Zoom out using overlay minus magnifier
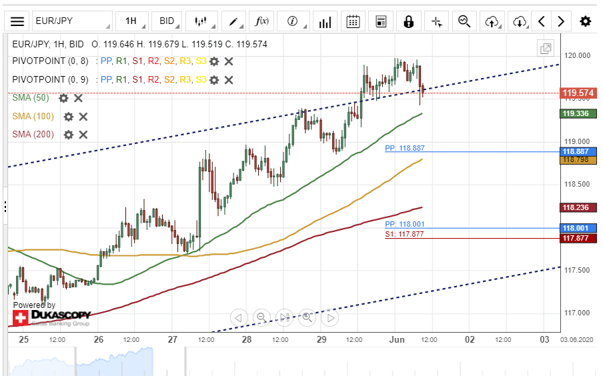The height and width of the screenshot is (378, 603). point(261,317)
